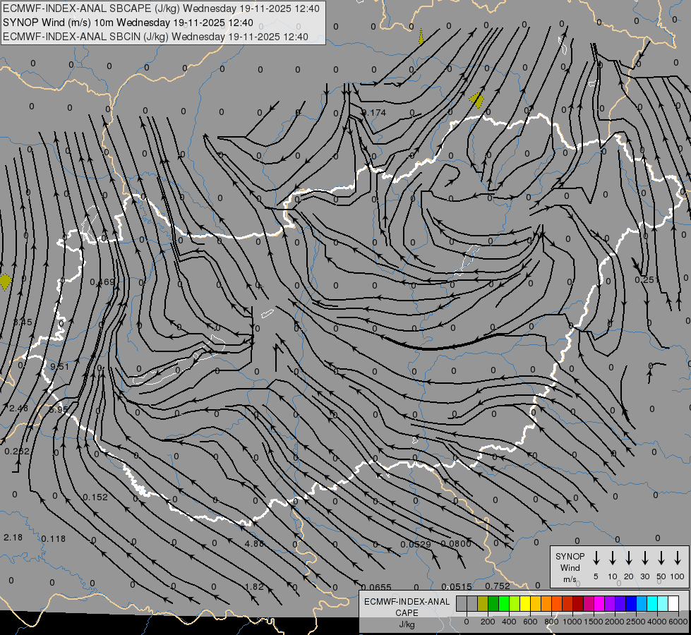The image size is (691, 635).
Task: Click the 600 tick on CAPE scale
Action: click(529, 622)
